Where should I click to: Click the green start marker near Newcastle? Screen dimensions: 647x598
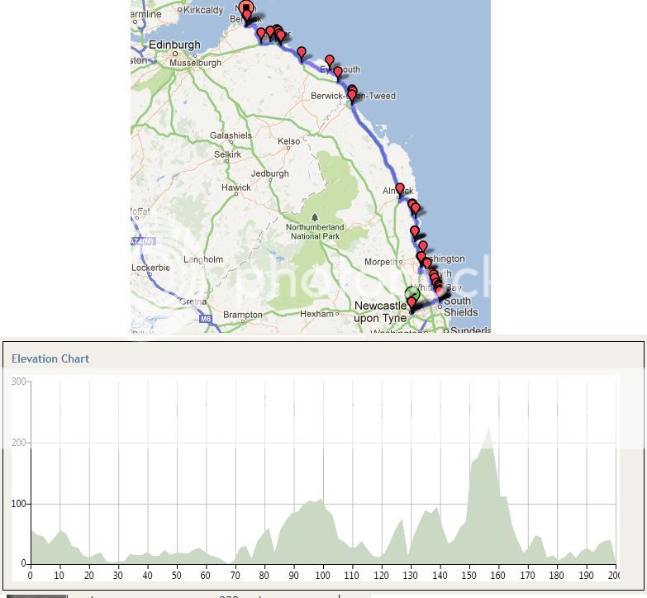(x=412, y=293)
